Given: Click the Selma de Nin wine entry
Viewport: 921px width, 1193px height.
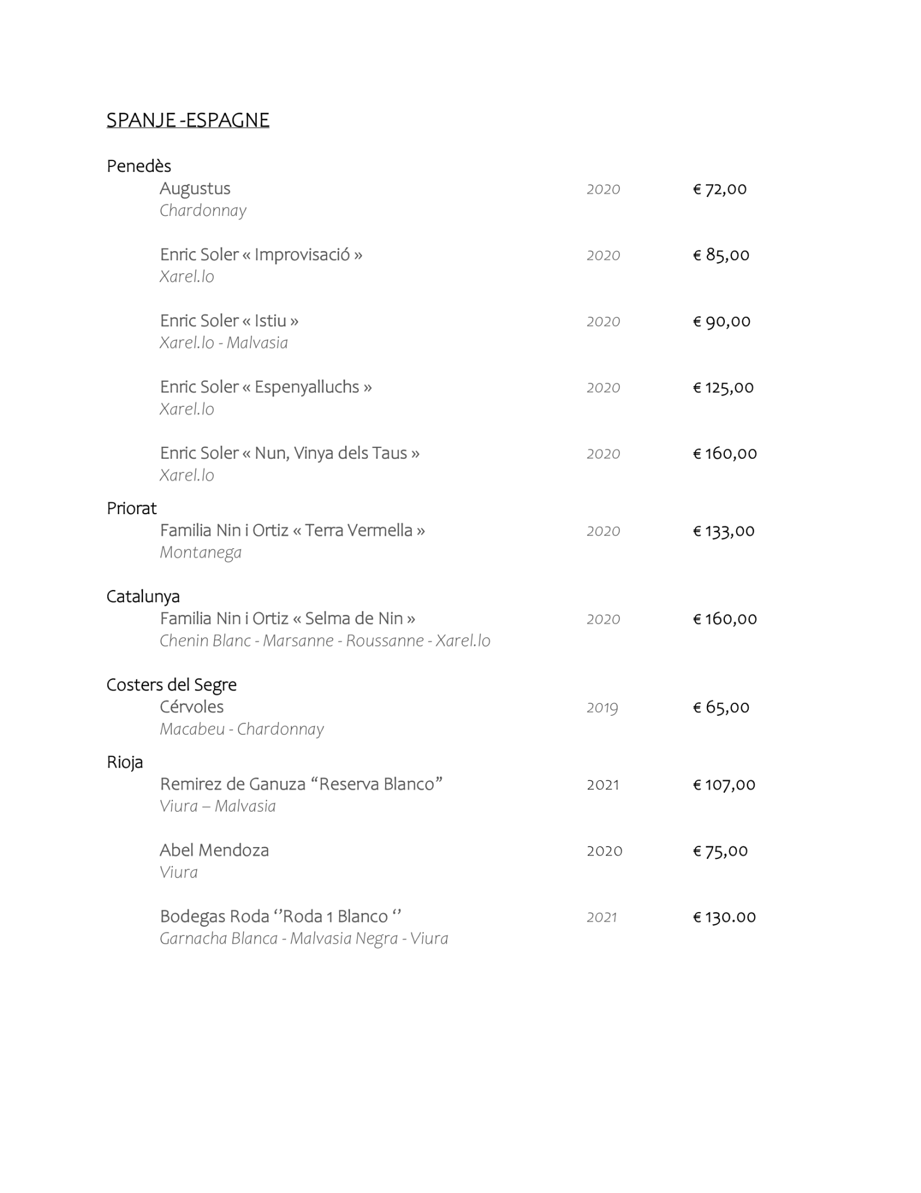Looking at the screenshot, I should point(287,619).
